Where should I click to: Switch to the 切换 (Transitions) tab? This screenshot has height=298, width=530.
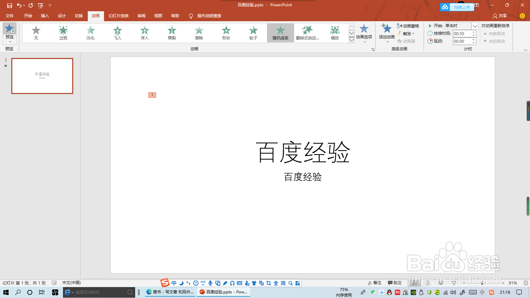click(79, 16)
